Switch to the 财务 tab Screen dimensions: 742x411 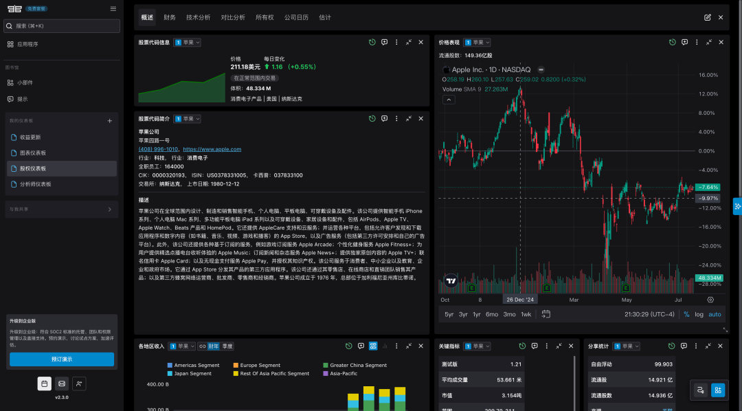[x=170, y=17]
